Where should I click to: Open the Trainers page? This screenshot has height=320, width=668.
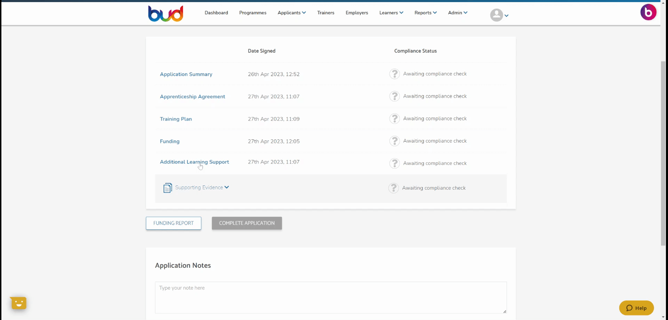326,13
